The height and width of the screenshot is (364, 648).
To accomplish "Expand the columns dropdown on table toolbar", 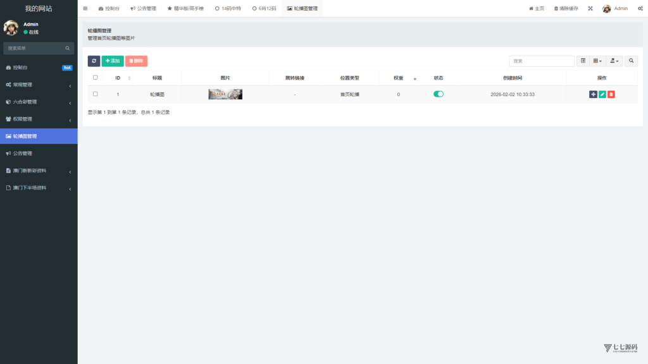I will (597, 61).
